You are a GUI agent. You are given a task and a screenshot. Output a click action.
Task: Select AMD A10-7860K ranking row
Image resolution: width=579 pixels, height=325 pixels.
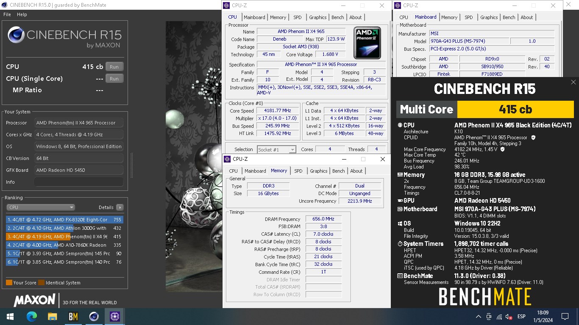coord(64,245)
